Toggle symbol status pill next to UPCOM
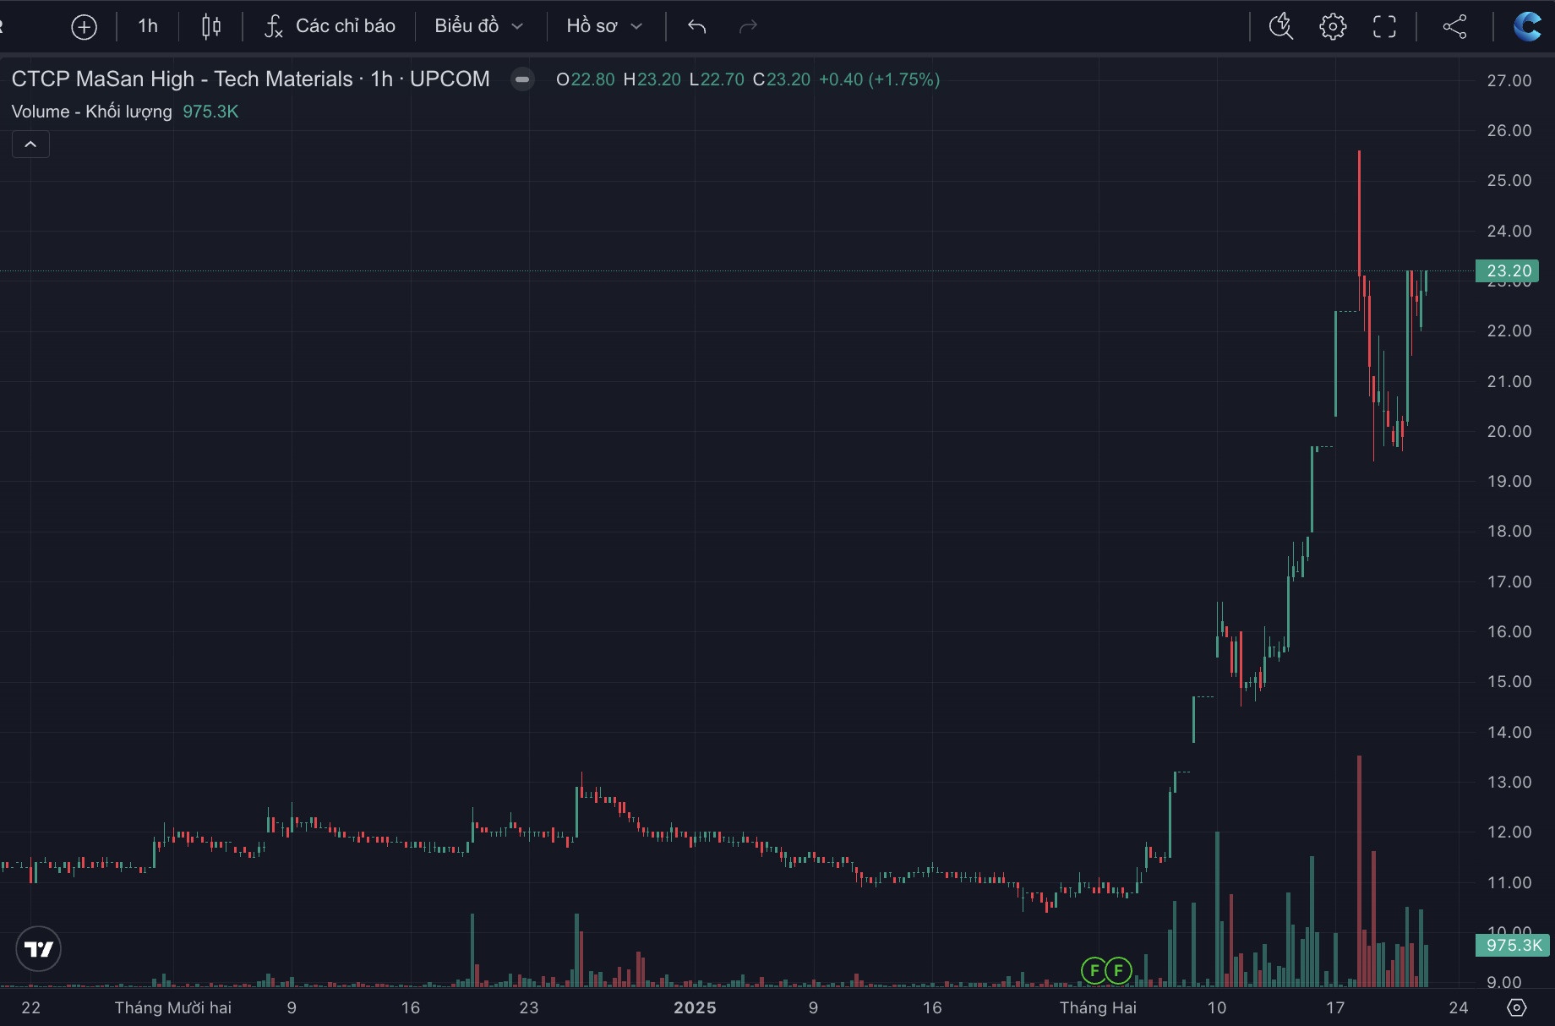Screen dimensions: 1555x1026 click(522, 79)
